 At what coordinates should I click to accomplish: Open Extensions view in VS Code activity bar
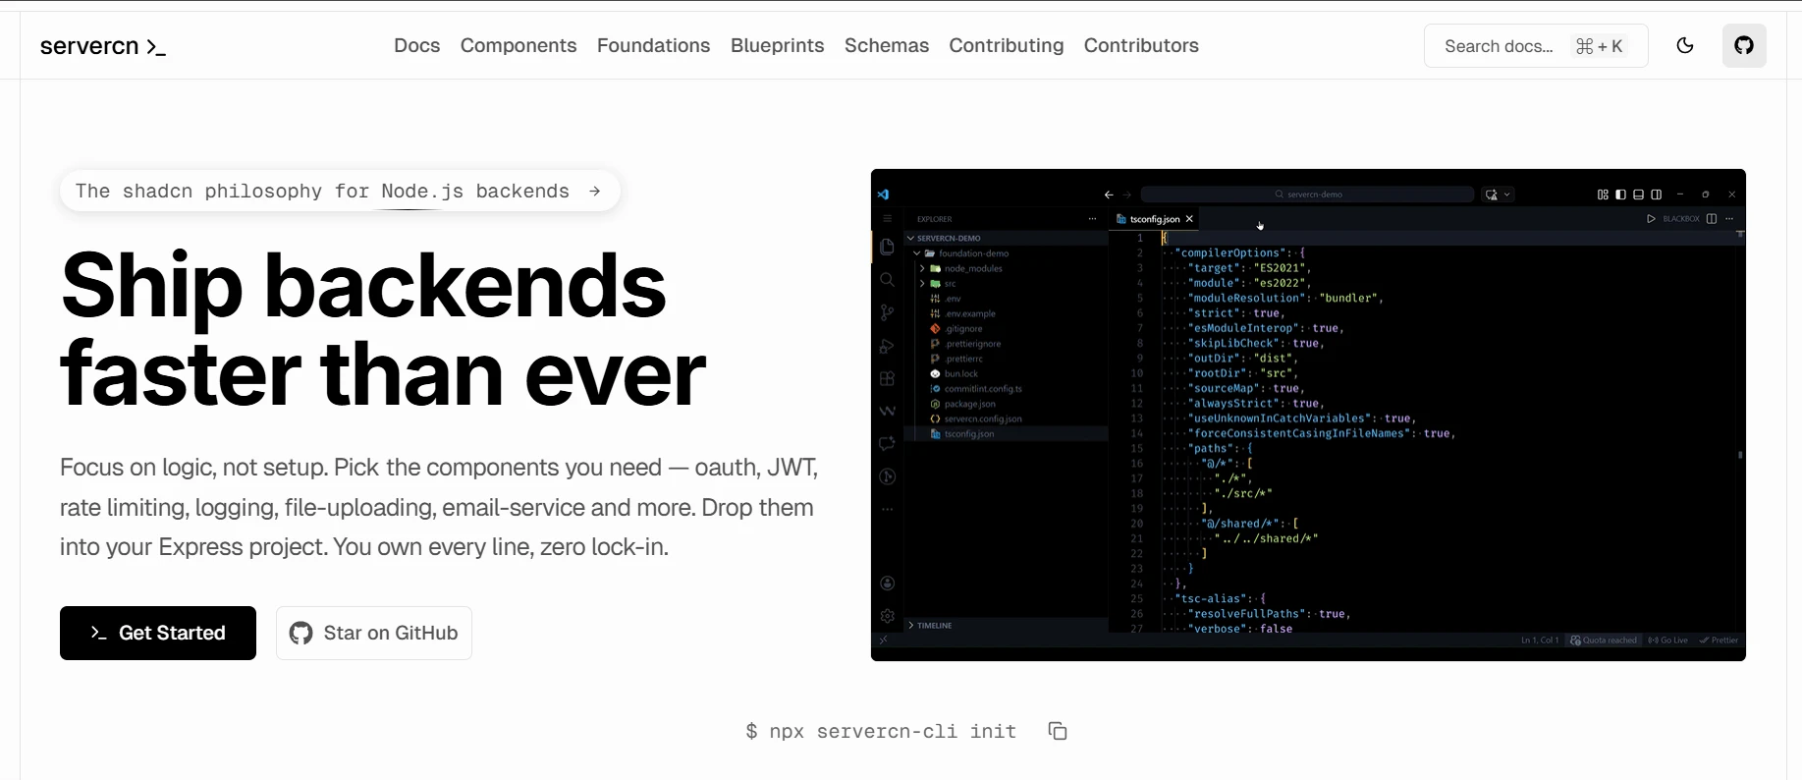point(887,378)
